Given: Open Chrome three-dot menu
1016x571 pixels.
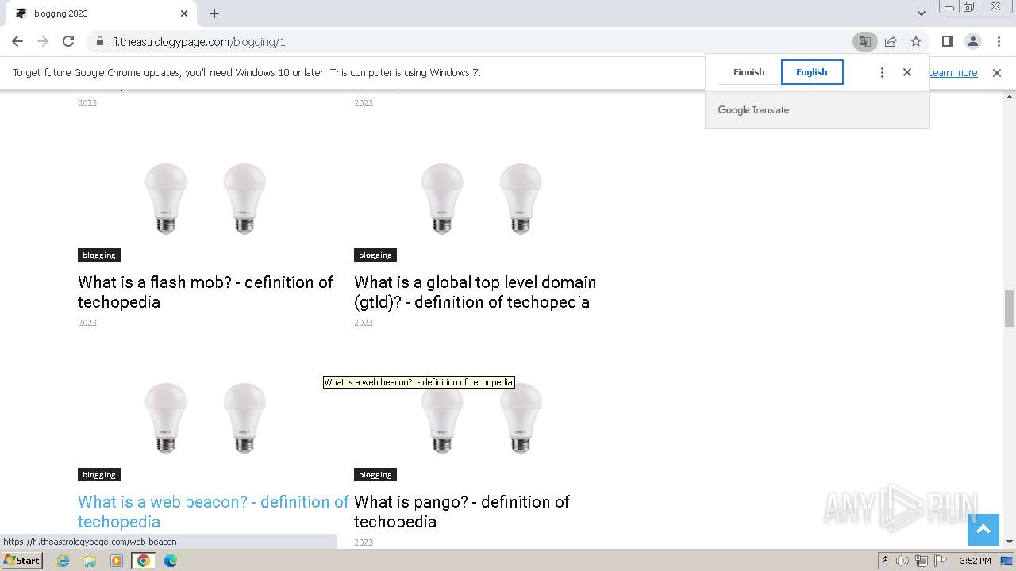Looking at the screenshot, I should point(998,41).
